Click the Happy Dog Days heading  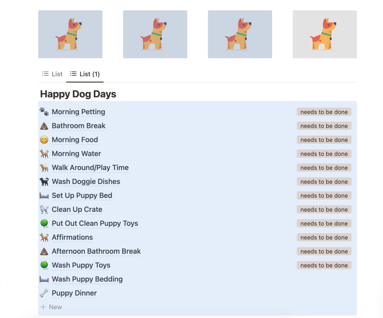click(78, 94)
